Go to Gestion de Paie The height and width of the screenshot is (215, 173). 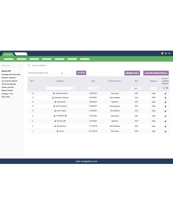click(x=8, y=87)
